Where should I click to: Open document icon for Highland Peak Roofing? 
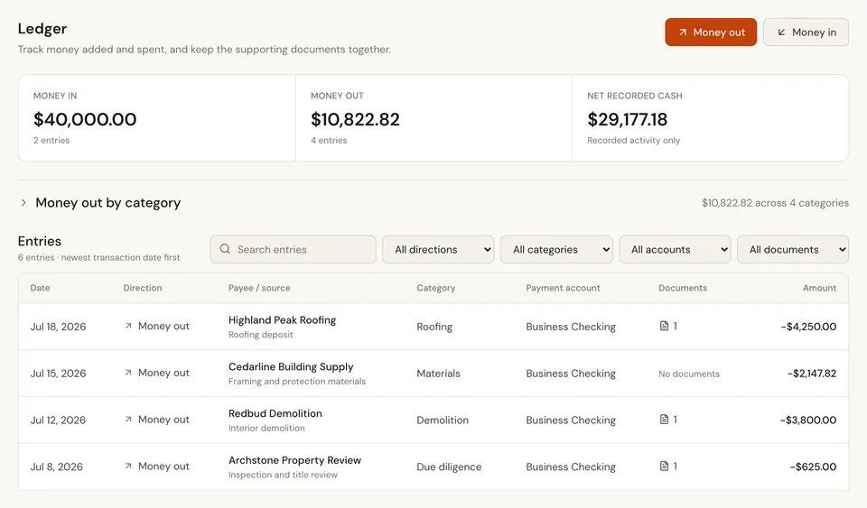coord(664,326)
